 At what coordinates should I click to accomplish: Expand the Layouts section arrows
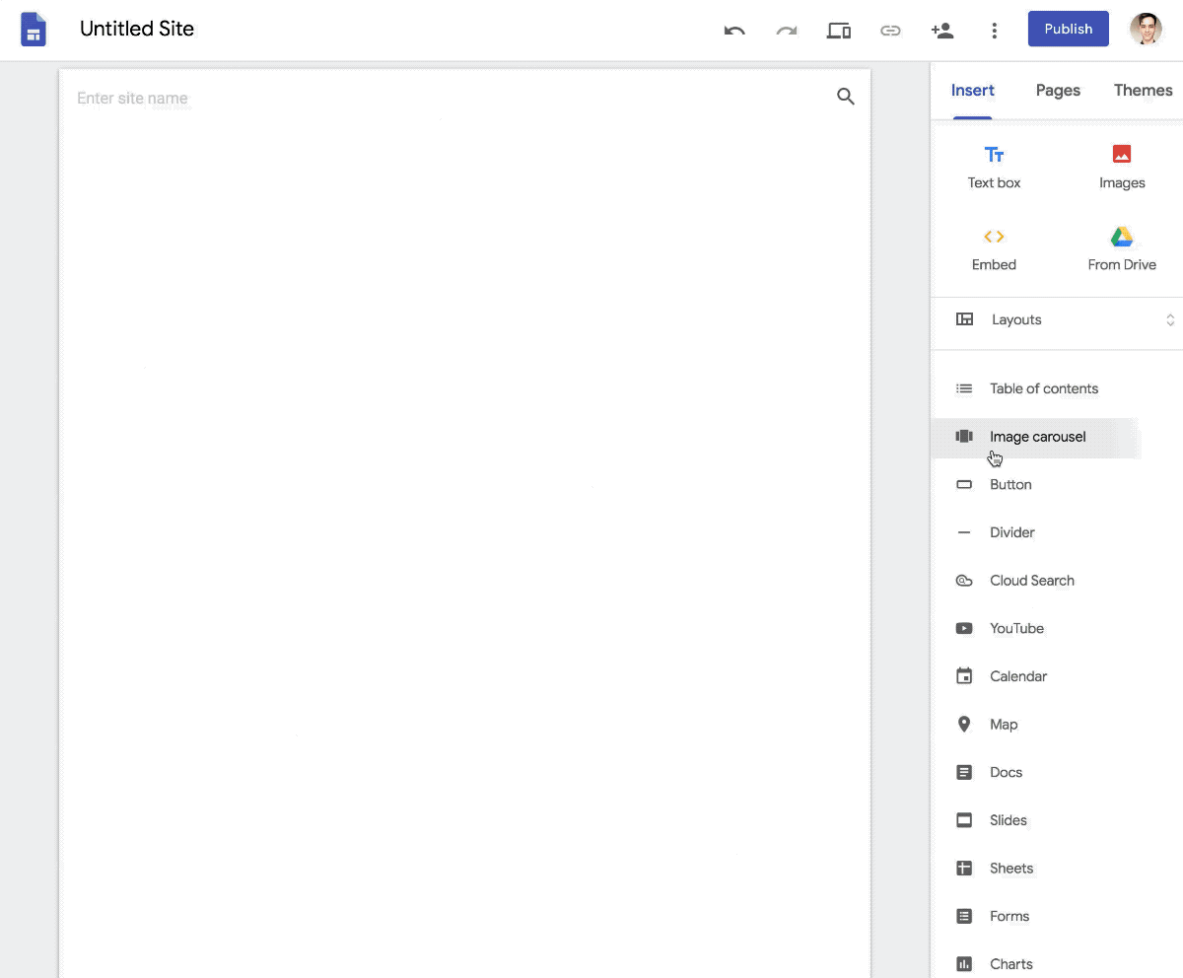1170,319
